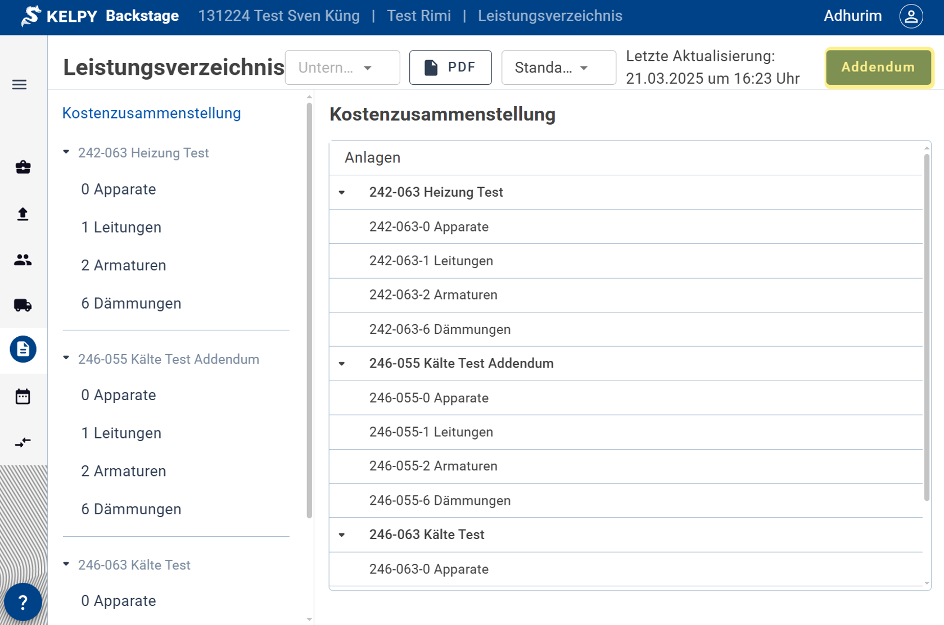
Task: Open the hamburger menu in sidebar
Action: click(x=20, y=84)
